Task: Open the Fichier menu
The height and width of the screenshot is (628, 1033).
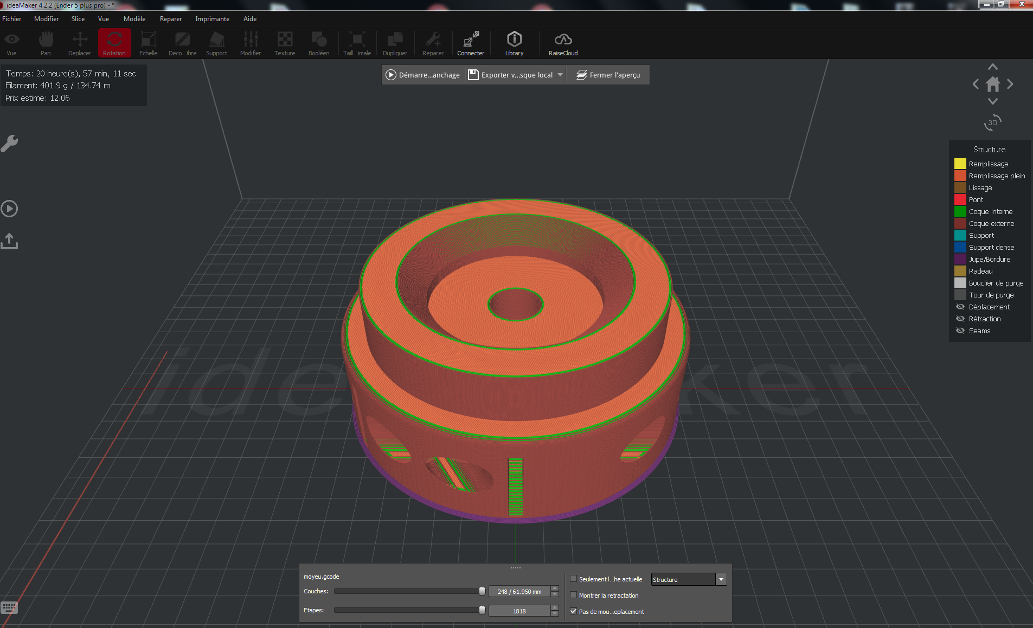Action: [x=12, y=19]
